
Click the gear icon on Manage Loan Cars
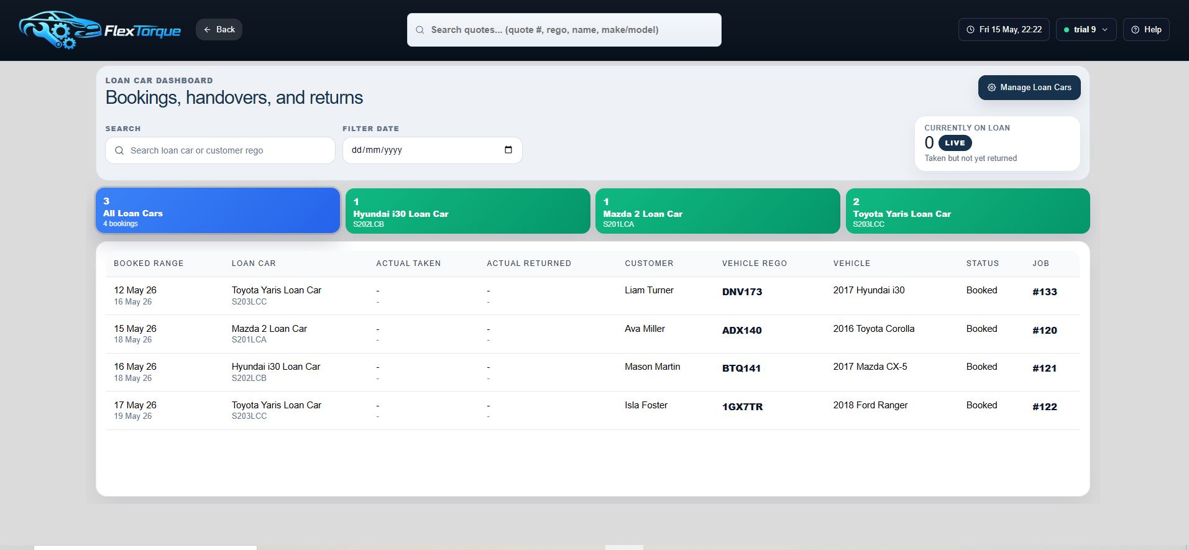coord(991,88)
